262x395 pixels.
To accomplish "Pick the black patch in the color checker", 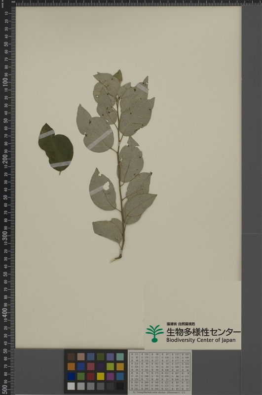I will (x=120, y=386).
